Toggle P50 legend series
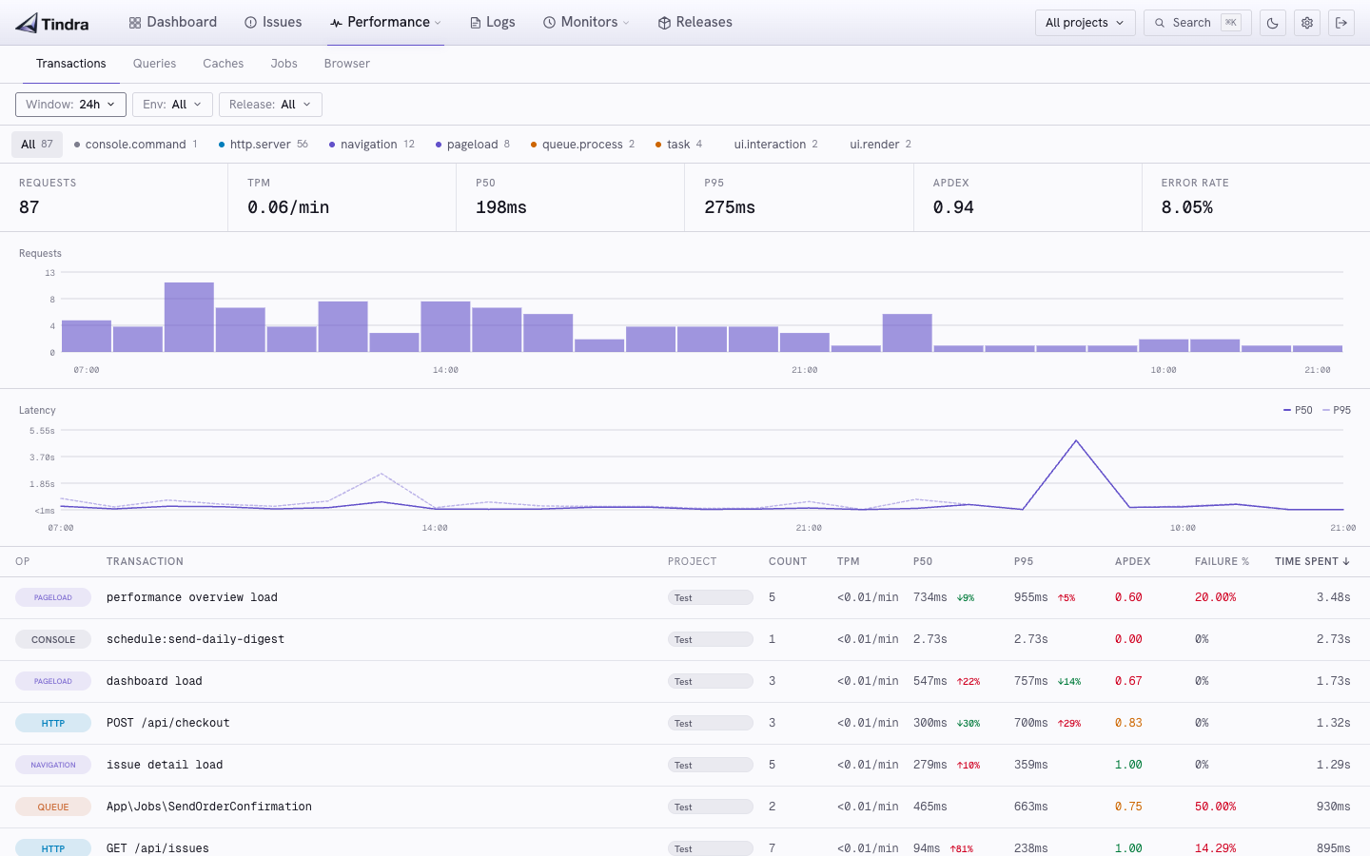 click(1298, 411)
